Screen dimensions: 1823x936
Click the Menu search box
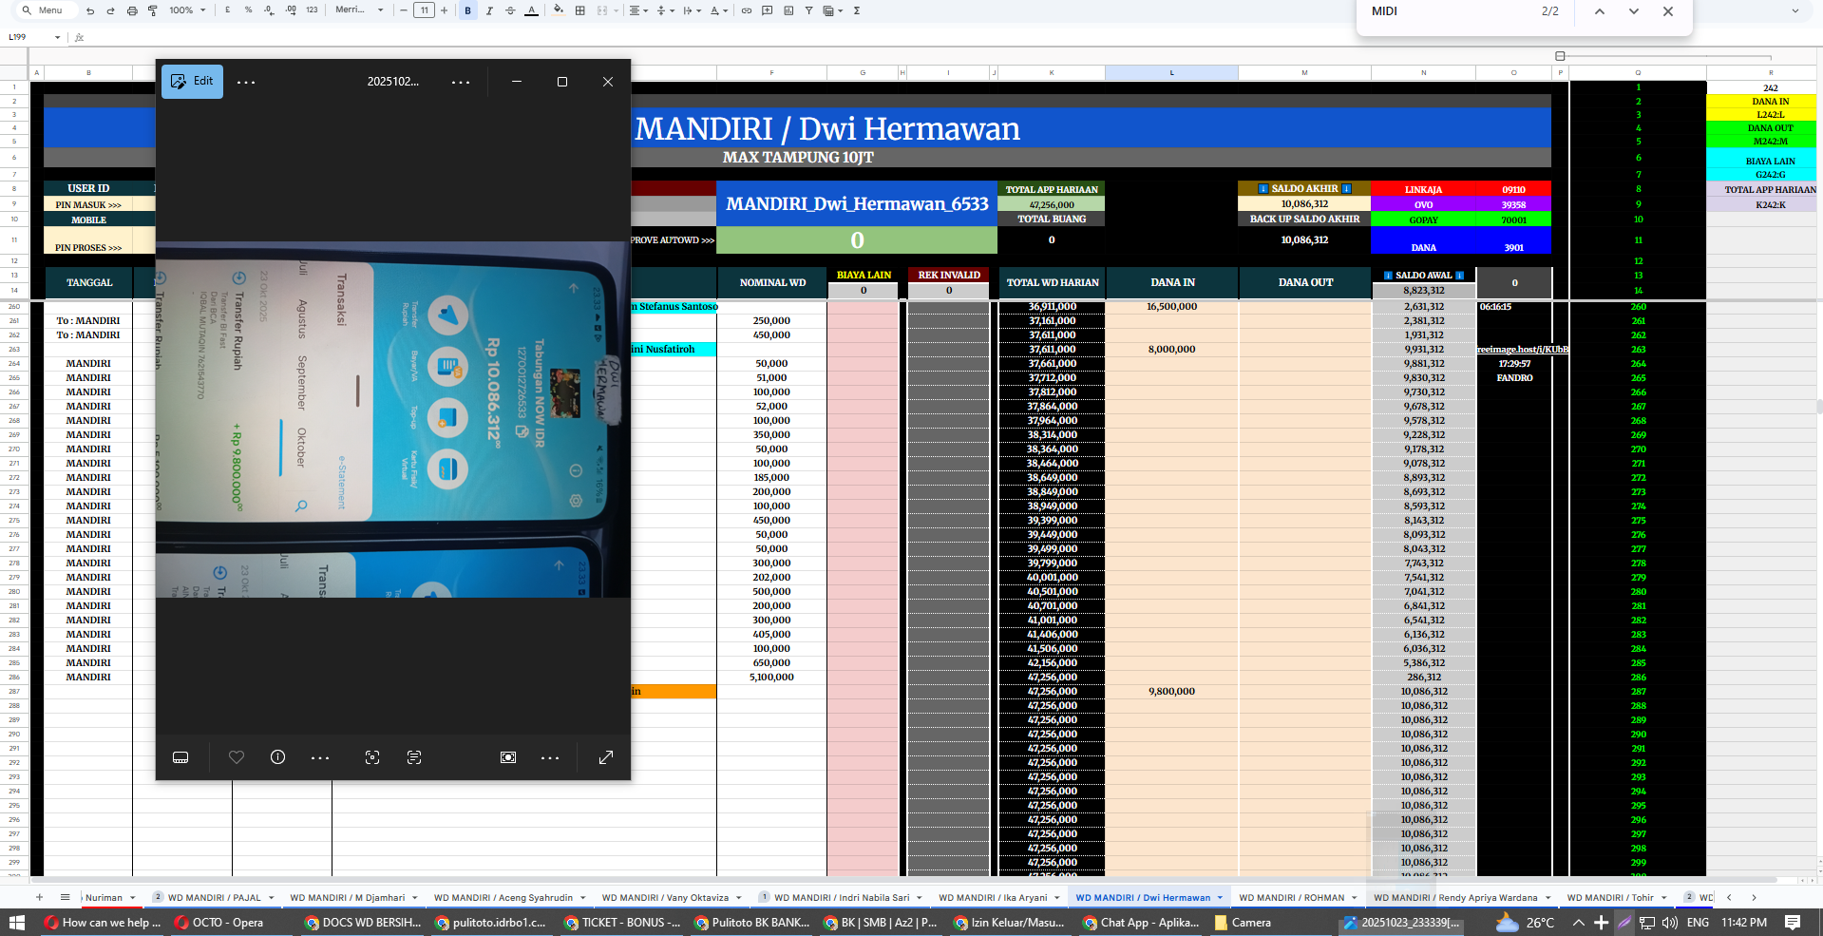pos(44,10)
